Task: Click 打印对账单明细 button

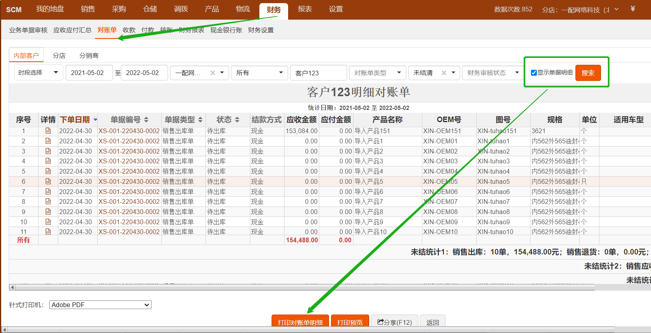Action: pos(300,322)
